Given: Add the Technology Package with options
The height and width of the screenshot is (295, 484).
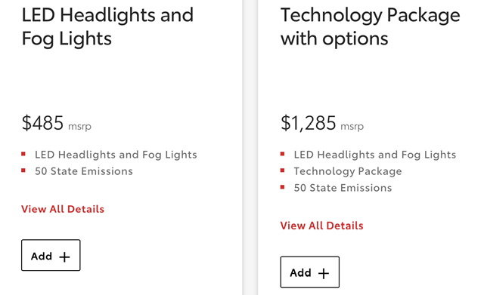Looking at the screenshot, I should coord(310,272).
